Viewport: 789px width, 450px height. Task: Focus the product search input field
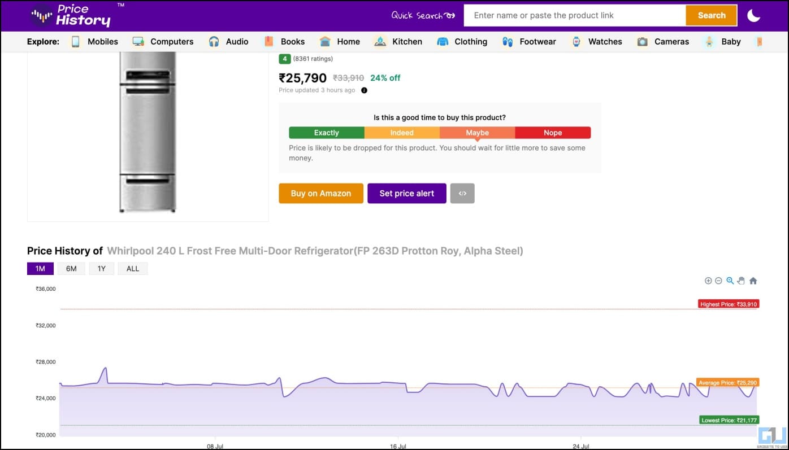pos(575,15)
